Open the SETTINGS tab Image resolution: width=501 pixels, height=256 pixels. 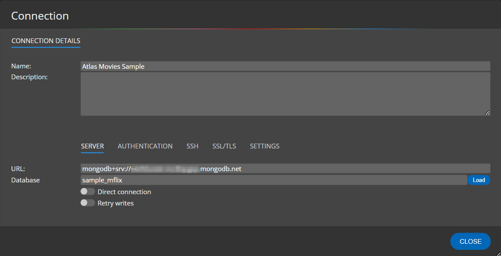pos(264,146)
